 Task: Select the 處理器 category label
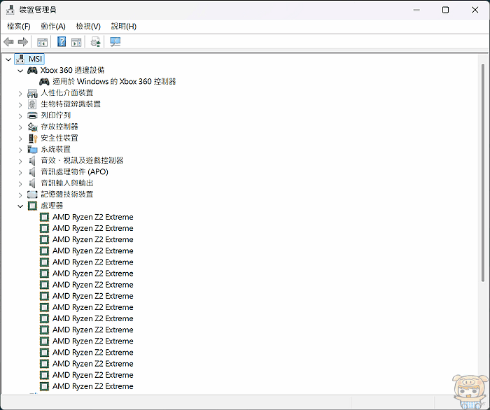coord(52,206)
